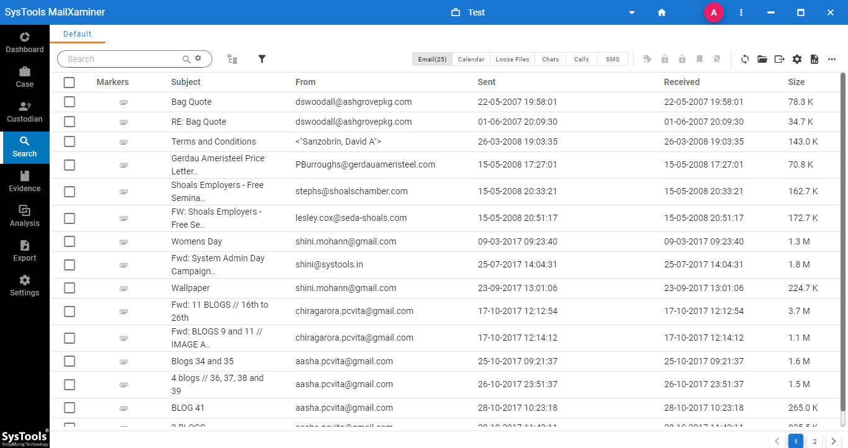Switch to the SMS tab

613,59
